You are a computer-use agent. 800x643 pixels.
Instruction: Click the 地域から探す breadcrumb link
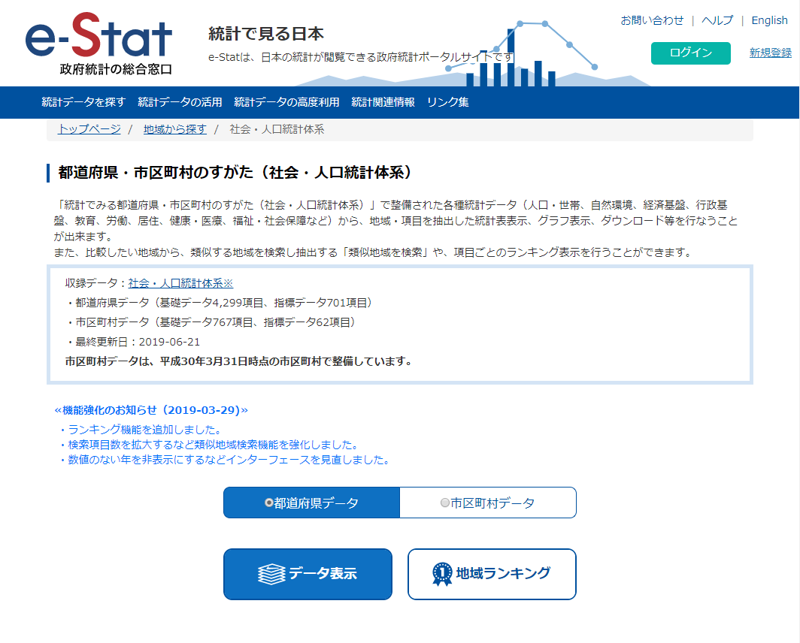pyautogui.click(x=174, y=129)
